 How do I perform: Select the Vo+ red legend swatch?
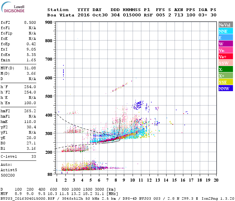click(226, 57)
